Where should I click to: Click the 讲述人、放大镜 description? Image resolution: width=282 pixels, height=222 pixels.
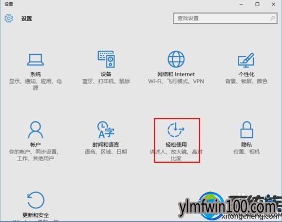coord(176,155)
